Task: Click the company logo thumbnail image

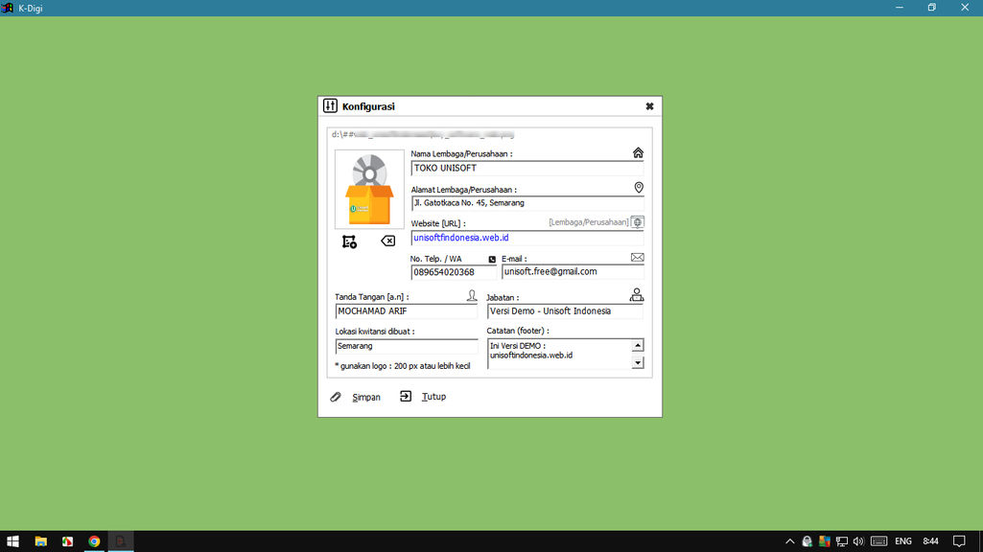Action: click(369, 190)
